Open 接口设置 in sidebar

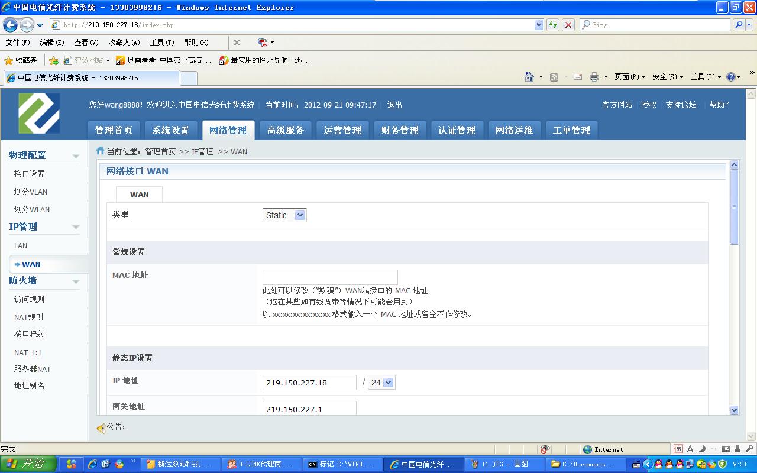point(30,174)
